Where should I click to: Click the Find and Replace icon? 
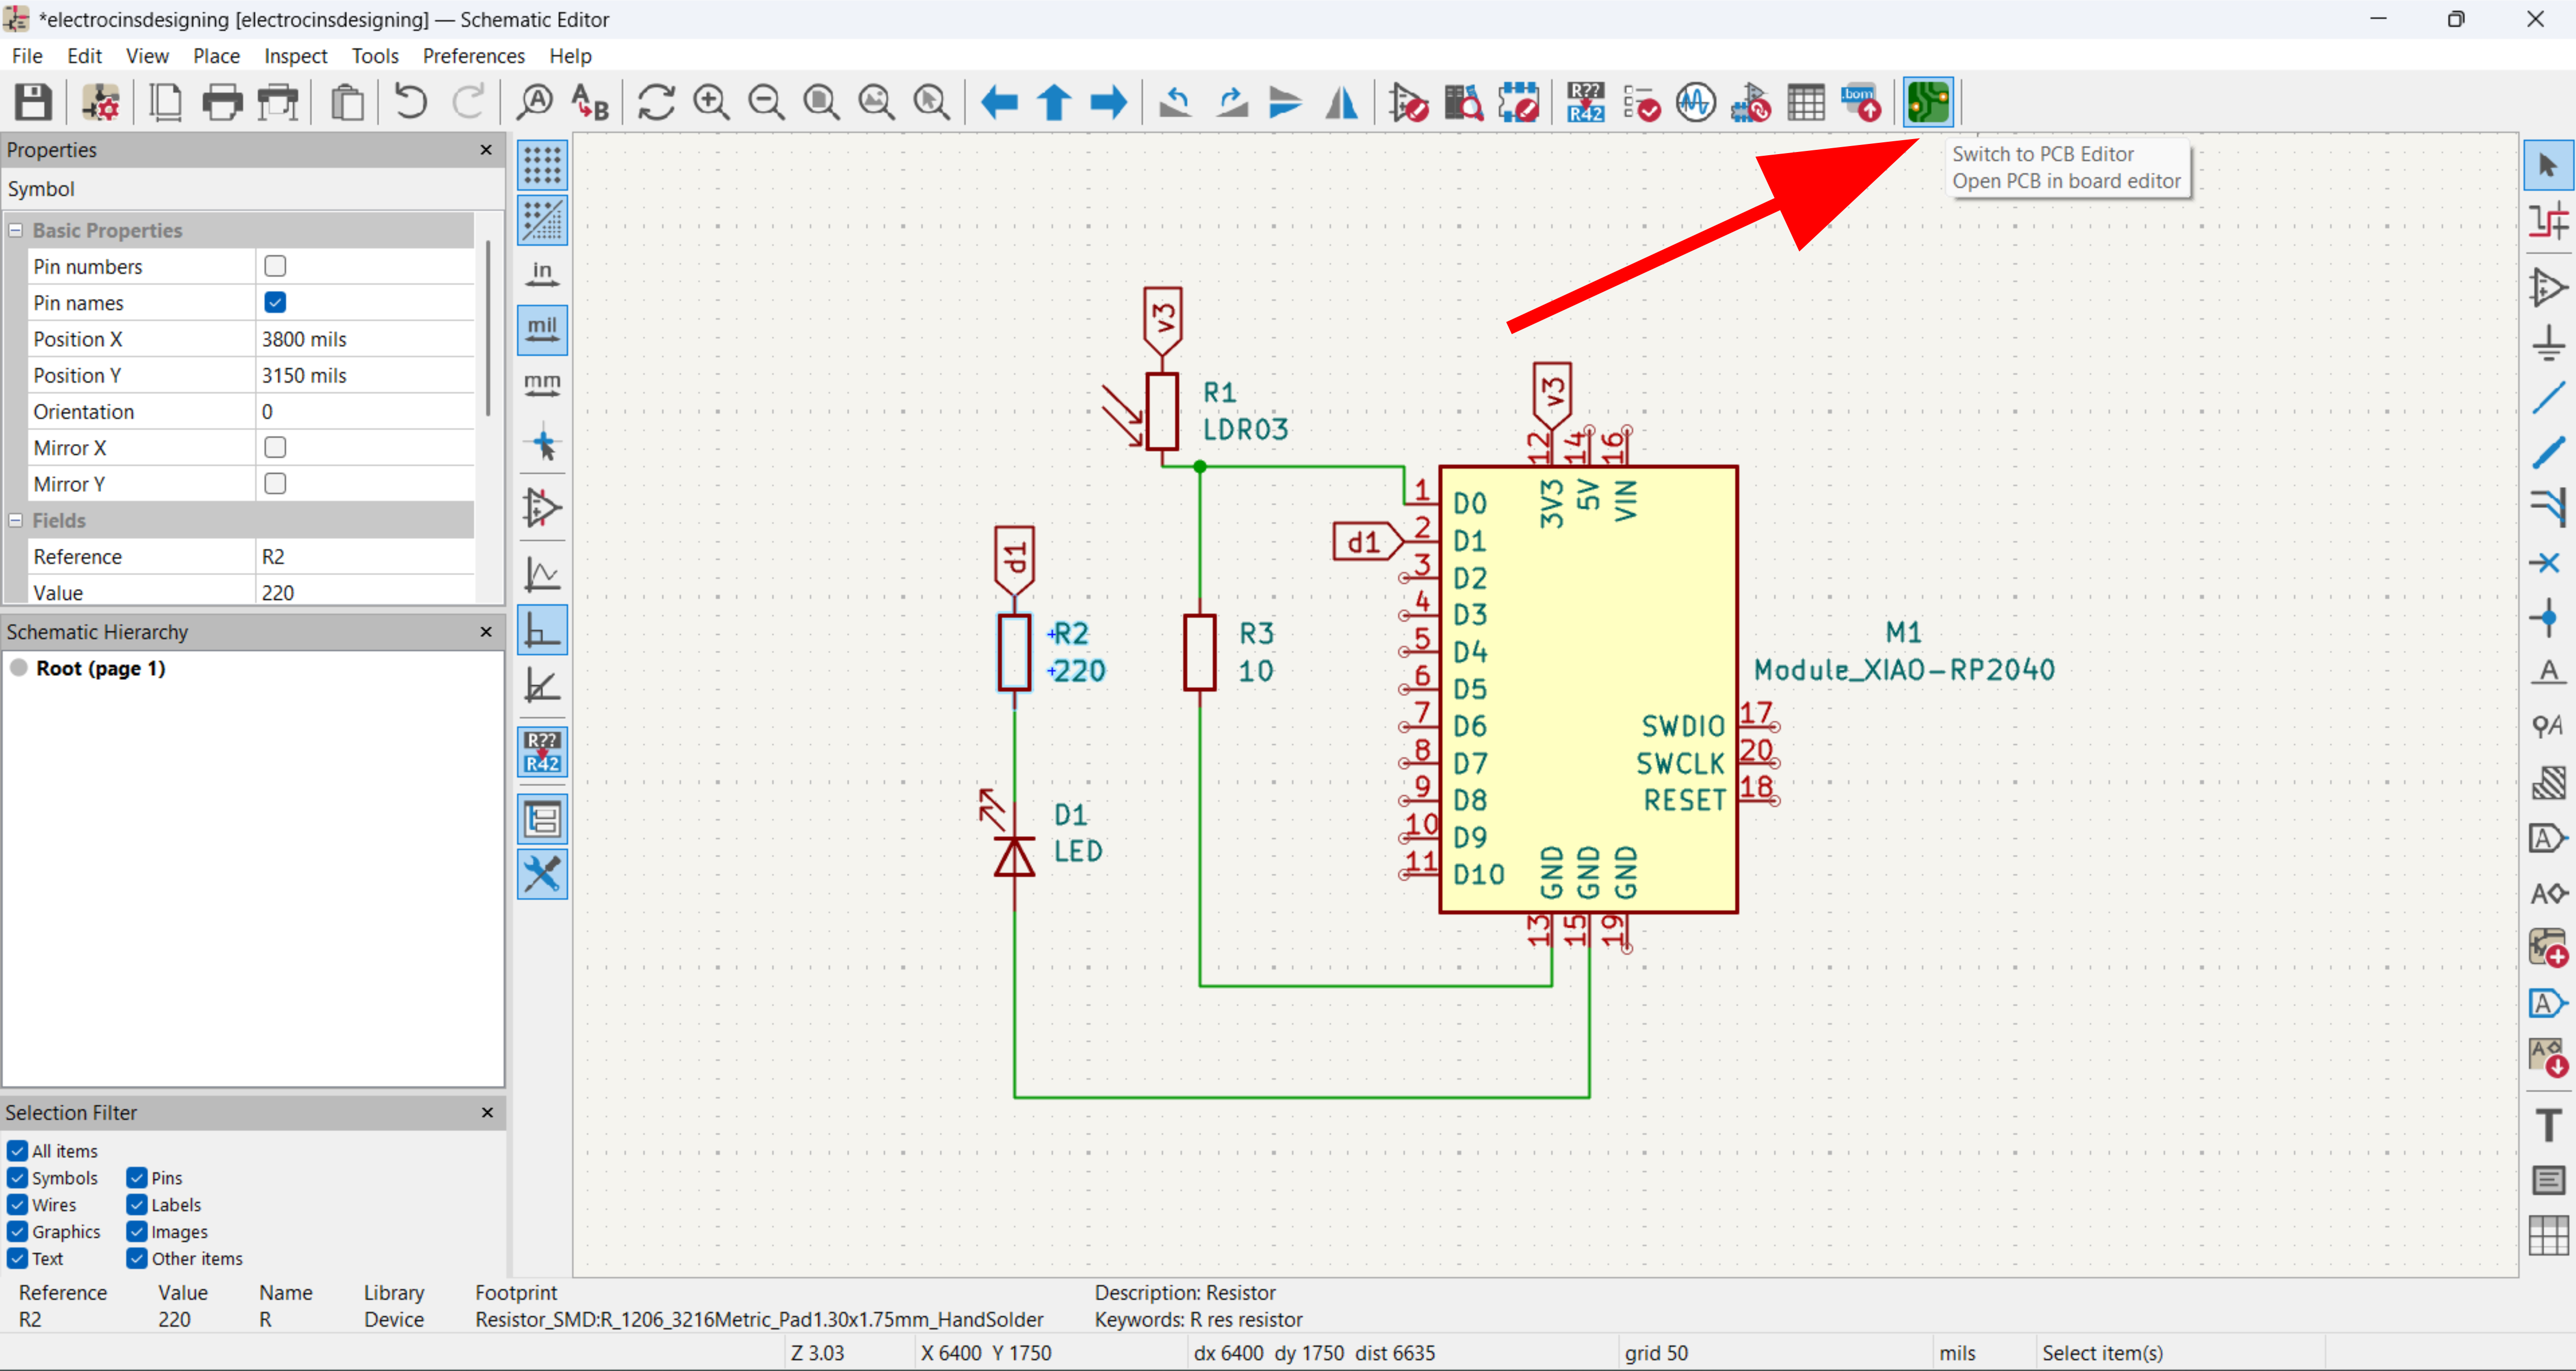click(x=590, y=102)
